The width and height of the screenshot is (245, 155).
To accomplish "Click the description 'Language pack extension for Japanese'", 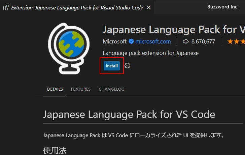I will pos(151,53).
